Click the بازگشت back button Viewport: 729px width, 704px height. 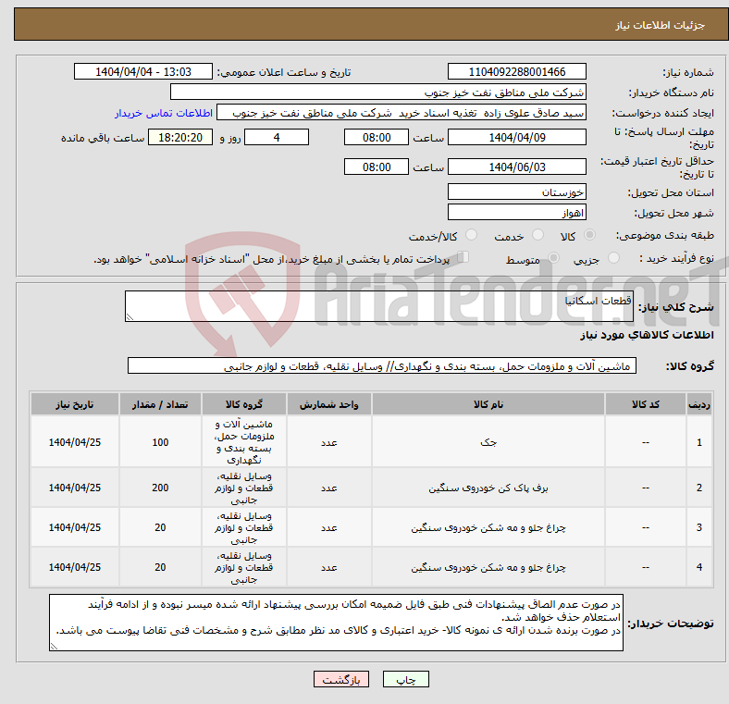point(341,679)
